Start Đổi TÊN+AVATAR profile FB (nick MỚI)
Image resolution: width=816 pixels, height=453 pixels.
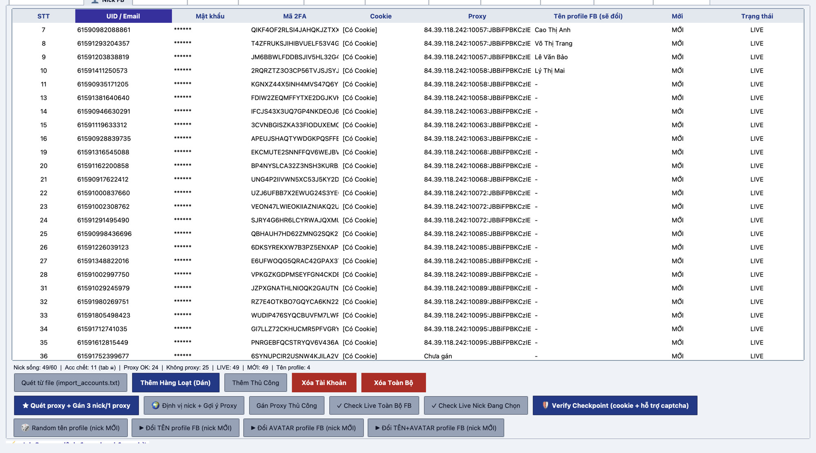coord(436,428)
